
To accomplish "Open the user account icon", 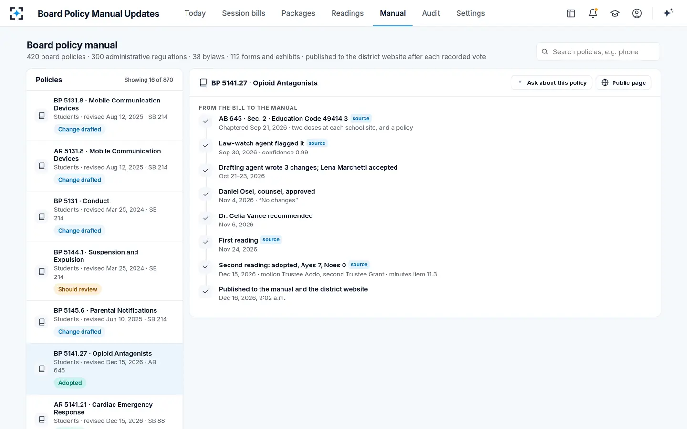I will point(637,13).
